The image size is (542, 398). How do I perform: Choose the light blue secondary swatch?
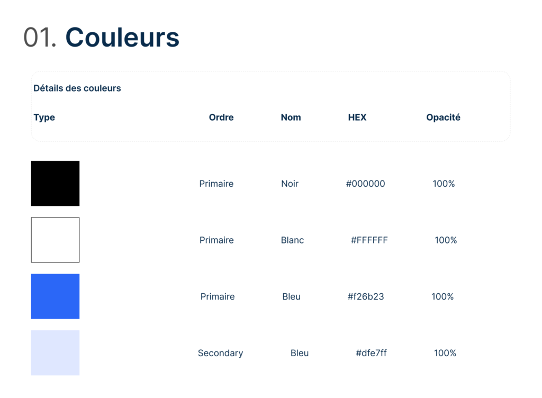(x=55, y=352)
